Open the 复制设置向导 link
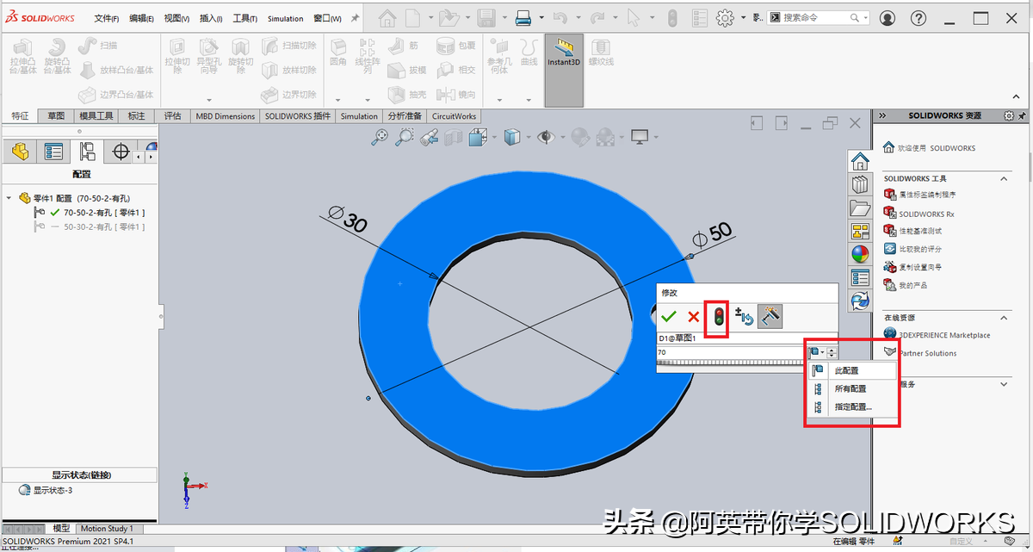Viewport: 1033px width, 552px height. 920,267
